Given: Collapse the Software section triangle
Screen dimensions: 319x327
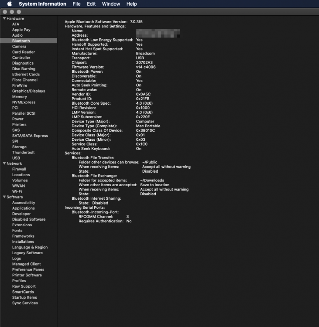Looking at the screenshot, I should click(4, 197).
